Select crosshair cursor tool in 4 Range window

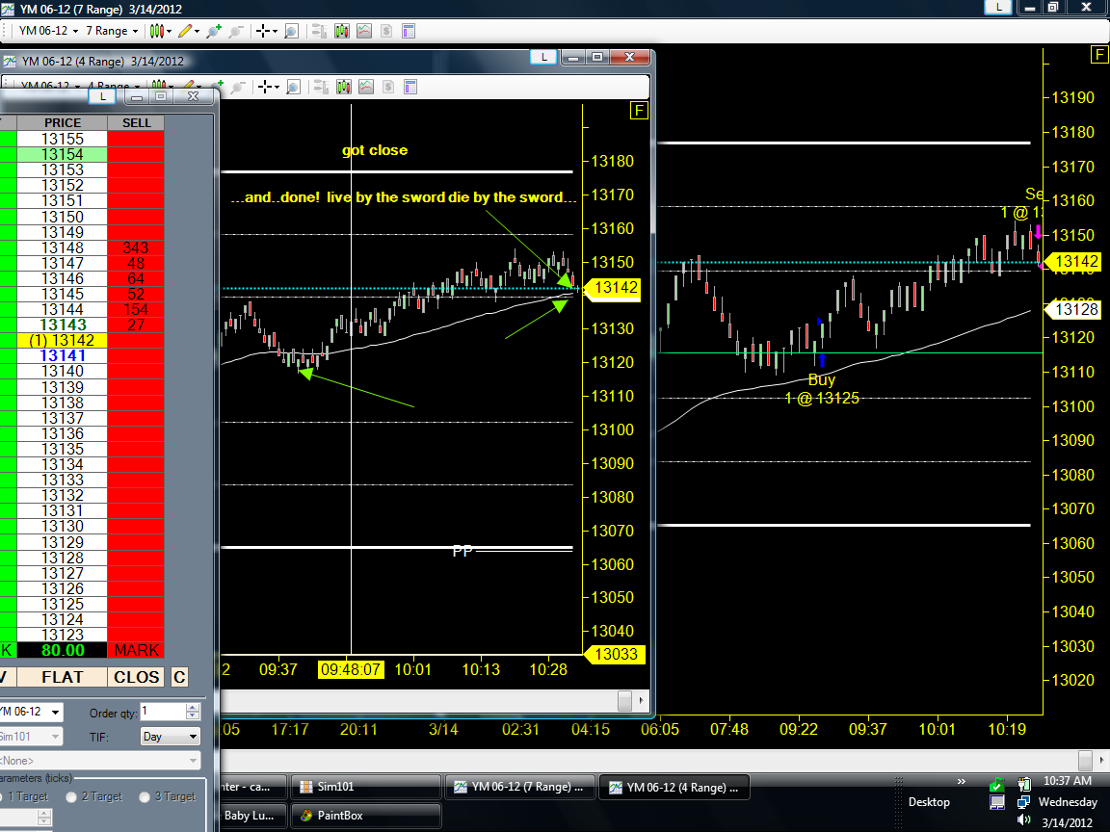point(265,87)
